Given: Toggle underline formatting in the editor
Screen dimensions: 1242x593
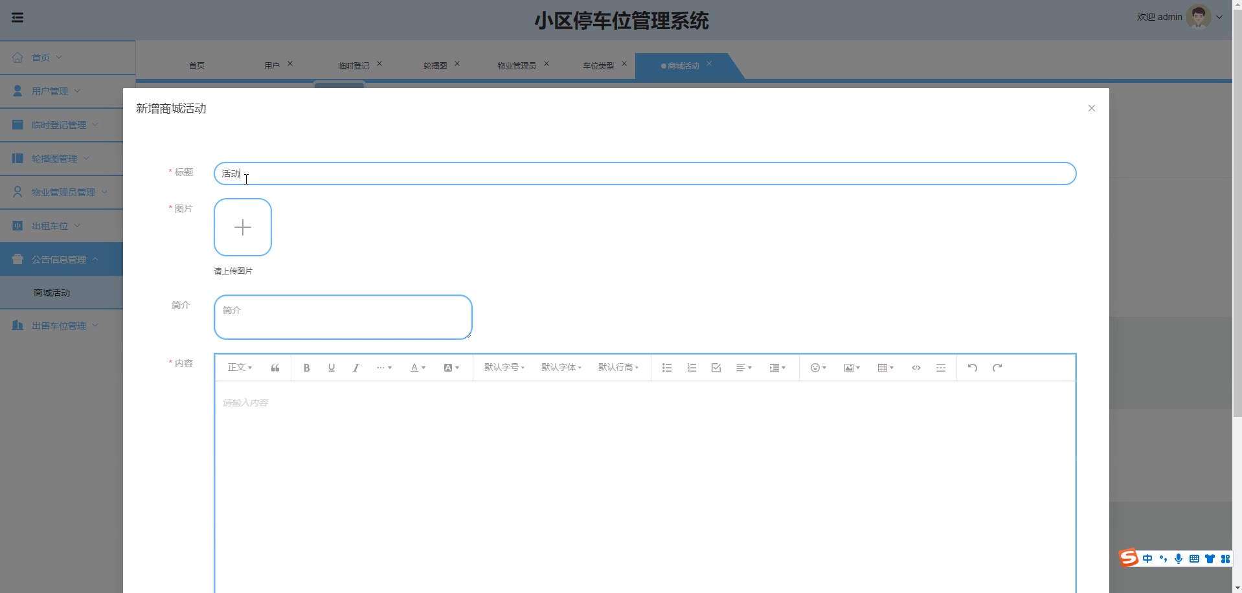Looking at the screenshot, I should pyautogui.click(x=331, y=368).
